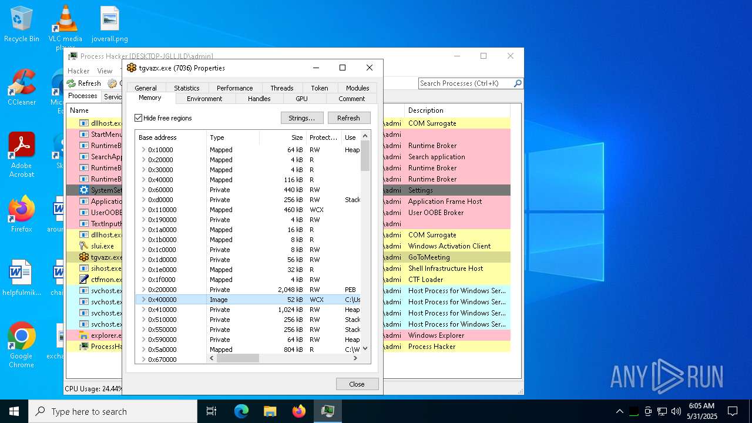Open VLC media player desktop shortcut
This screenshot has width=752, height=423.
(x=65, y=26)
